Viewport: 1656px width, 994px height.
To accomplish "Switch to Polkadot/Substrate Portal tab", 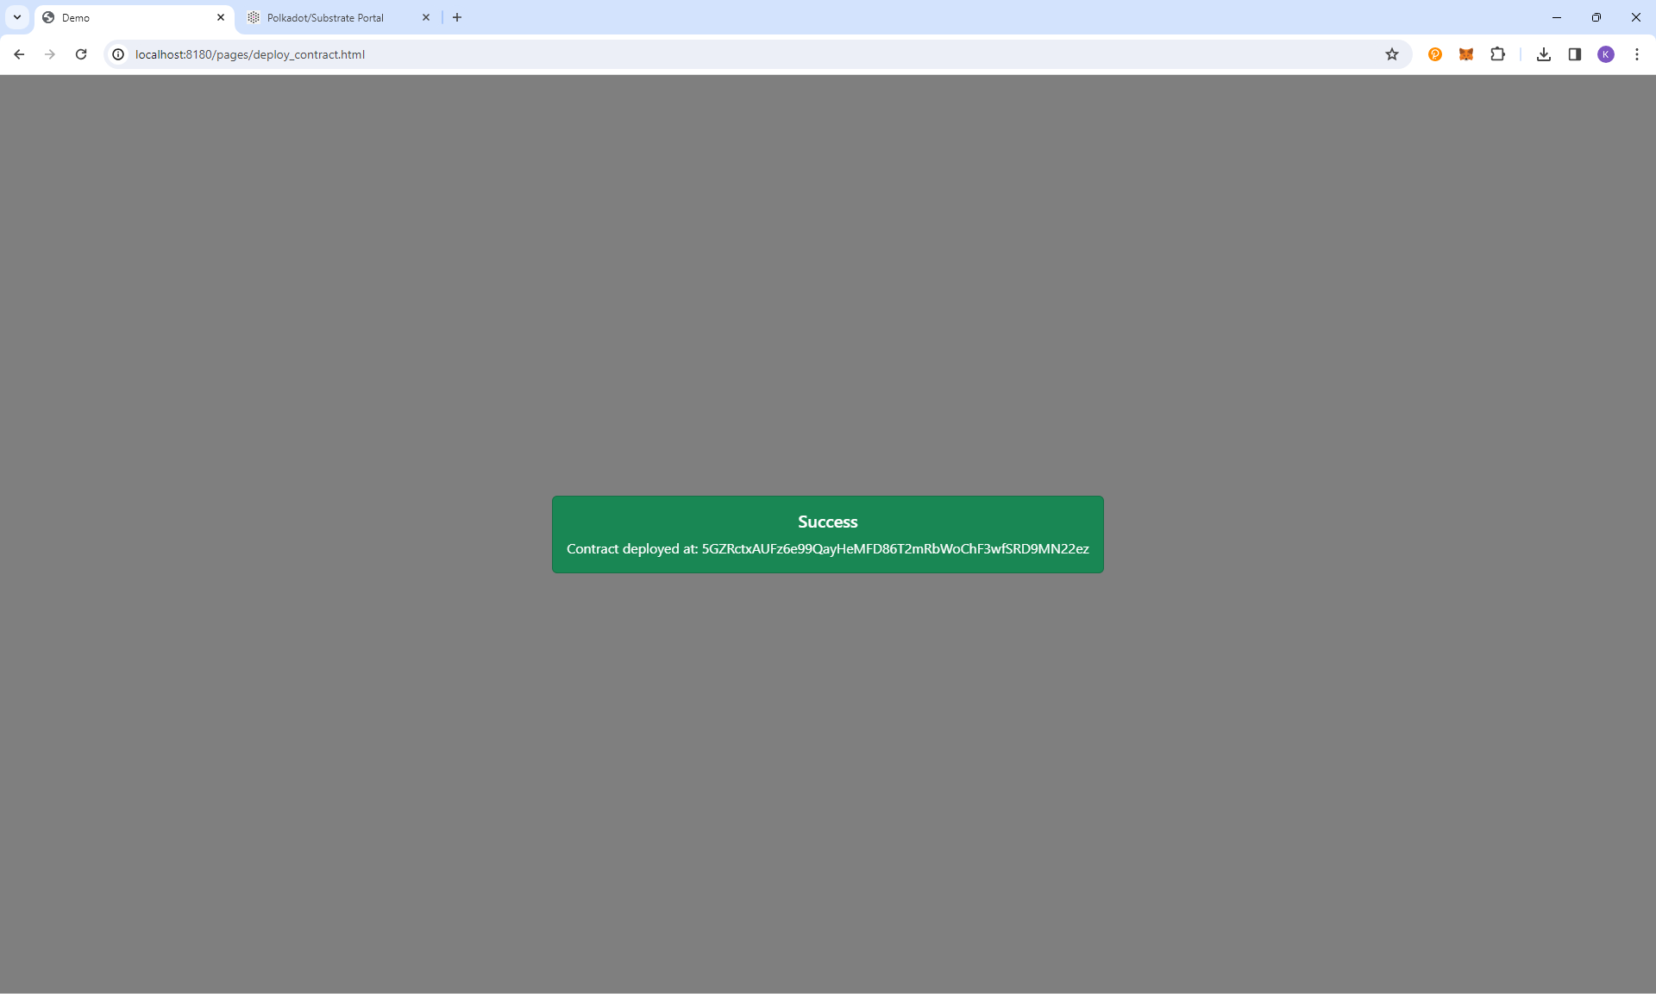I will coord(325,17).
